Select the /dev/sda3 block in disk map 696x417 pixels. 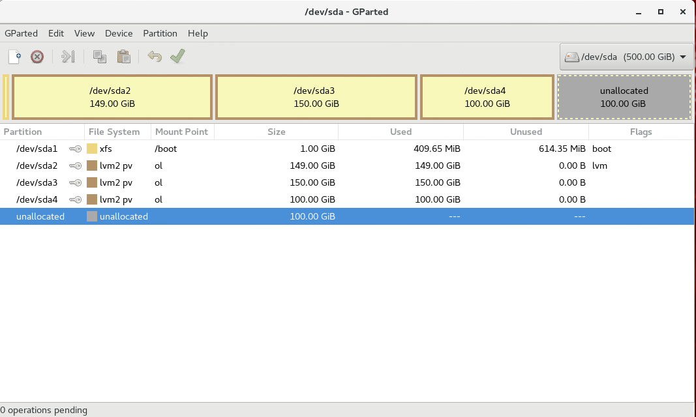[x=316, y=97]
